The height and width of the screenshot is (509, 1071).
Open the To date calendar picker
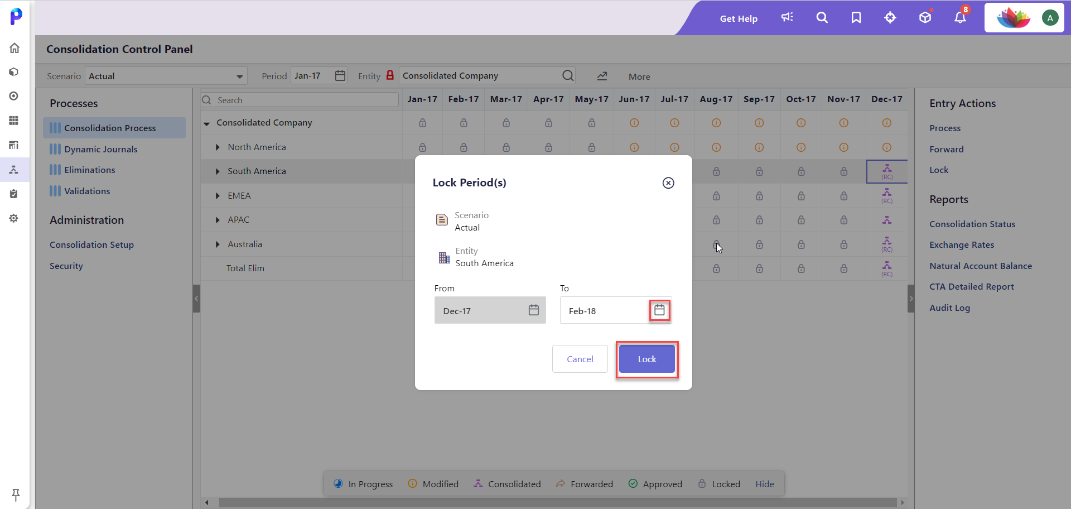pyautogui.click(x=659, y=310)
